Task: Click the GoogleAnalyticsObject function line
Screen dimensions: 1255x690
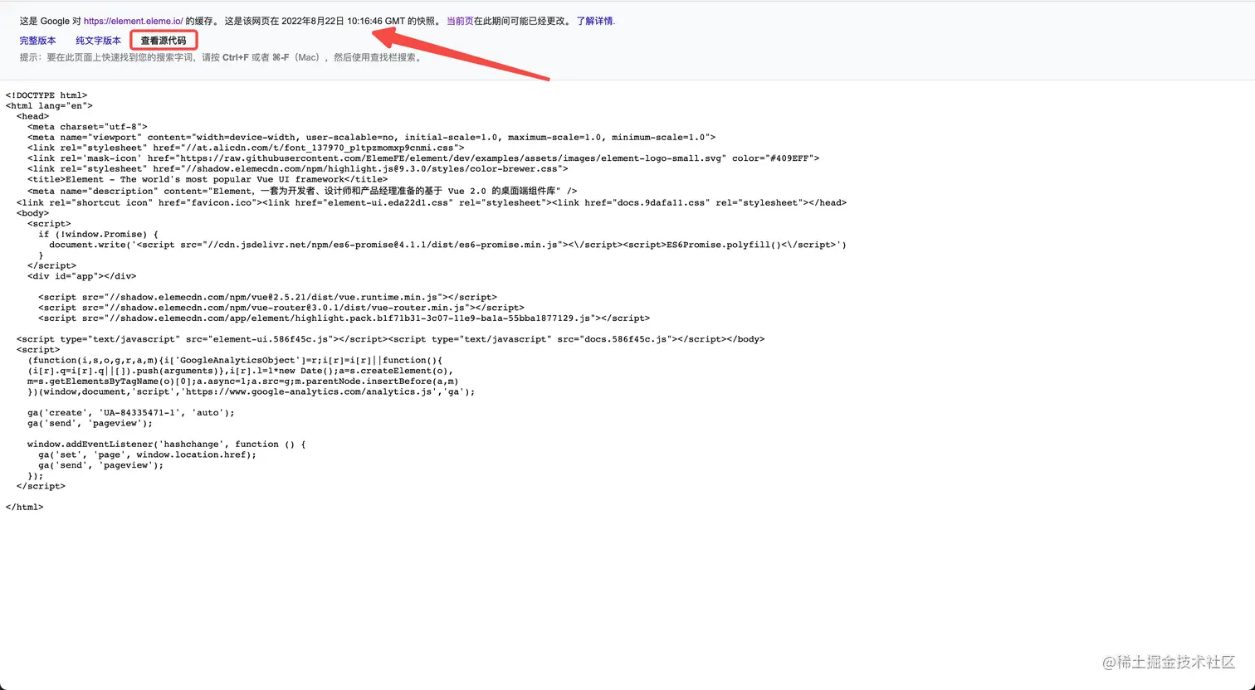Action: tap(235, 360)
